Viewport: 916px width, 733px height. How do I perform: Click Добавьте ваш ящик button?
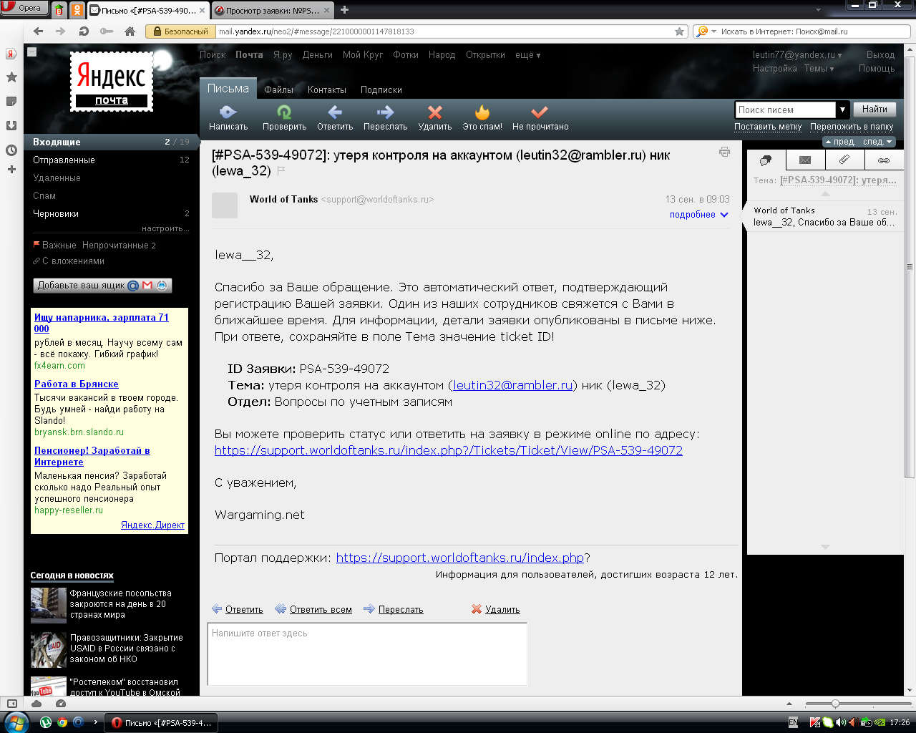pos(102,285)
